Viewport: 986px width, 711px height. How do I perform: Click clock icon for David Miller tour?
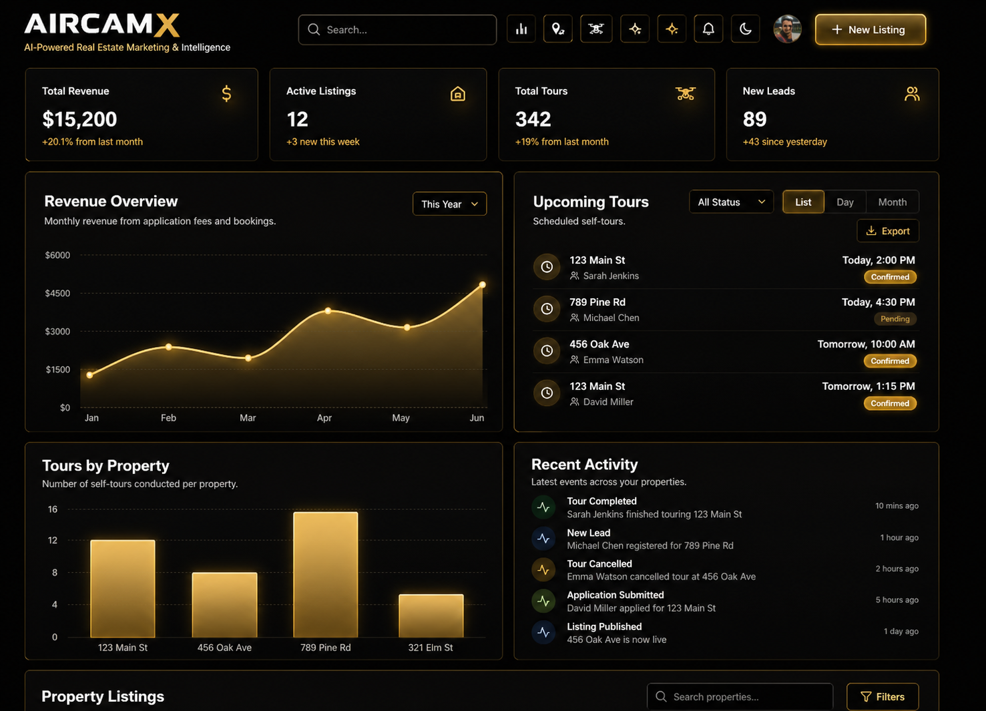point(547,393)
